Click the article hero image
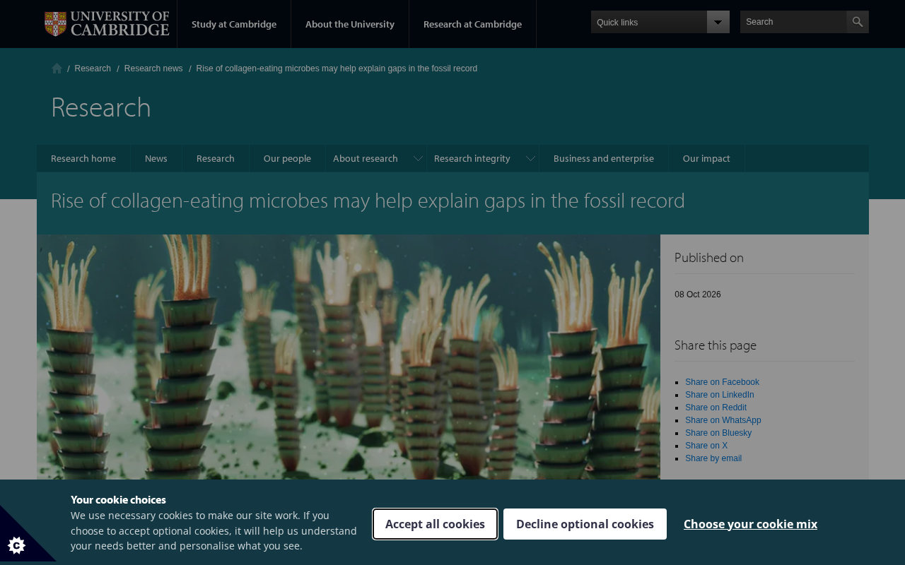This screenshot has width=905, height=565. coord(349,357)
